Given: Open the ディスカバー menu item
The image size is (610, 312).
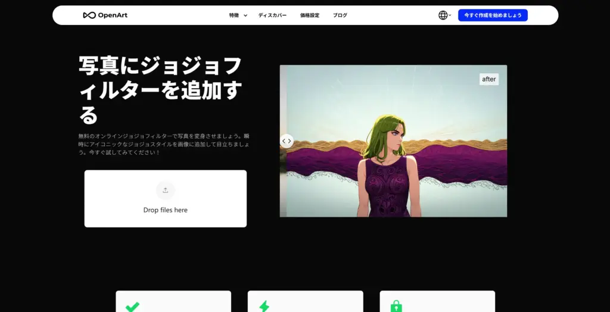Looking at the screenshot, I should [272, 15].
